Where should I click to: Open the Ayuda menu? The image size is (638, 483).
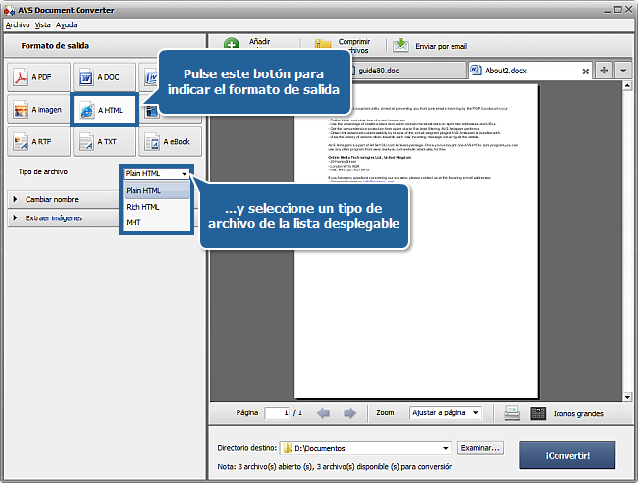(67, 25)
